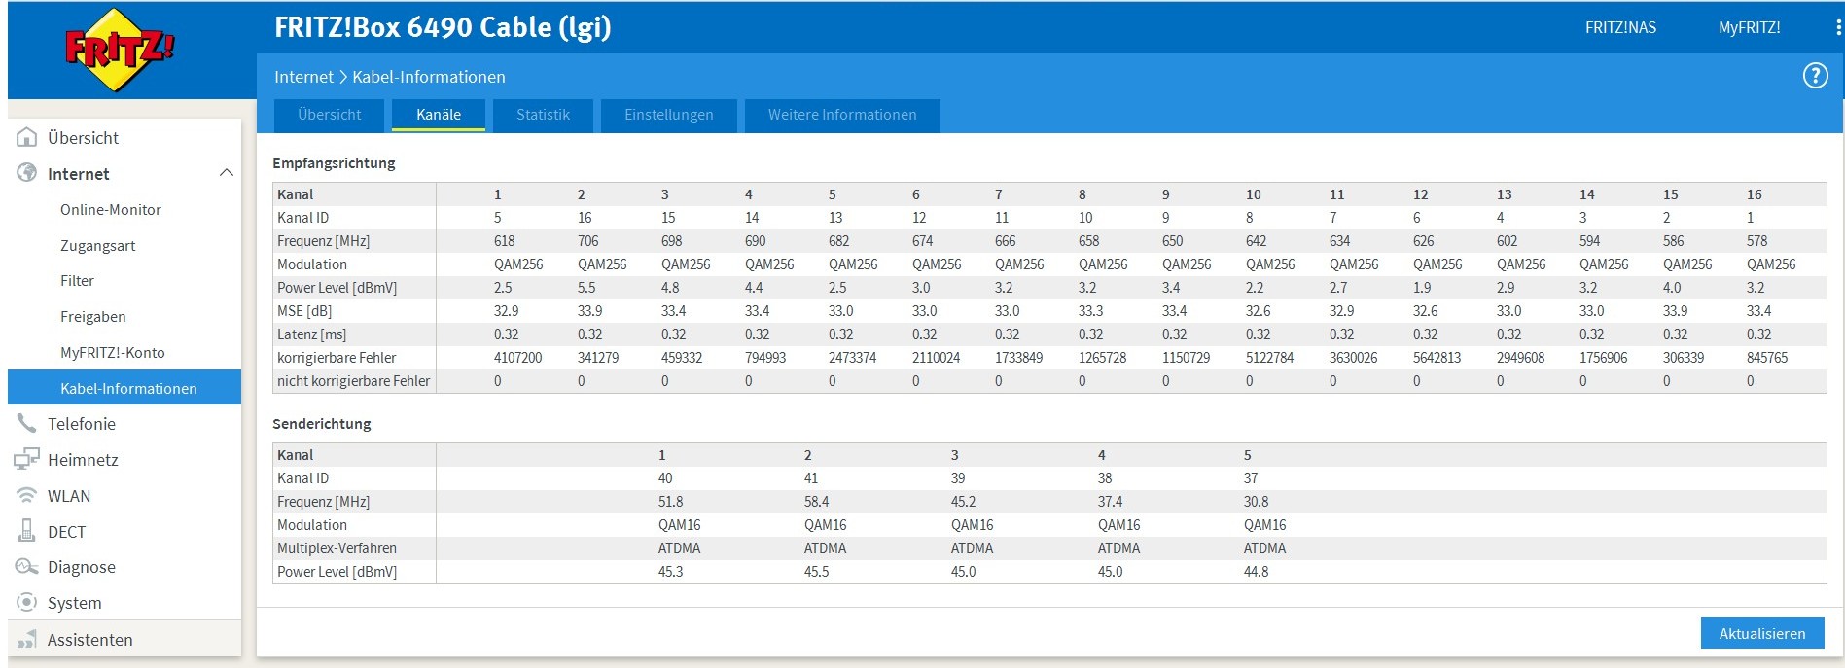The image size is (1845, 668).
Task: Click the WLAN wifi signal icon
Action: [27, 495]
